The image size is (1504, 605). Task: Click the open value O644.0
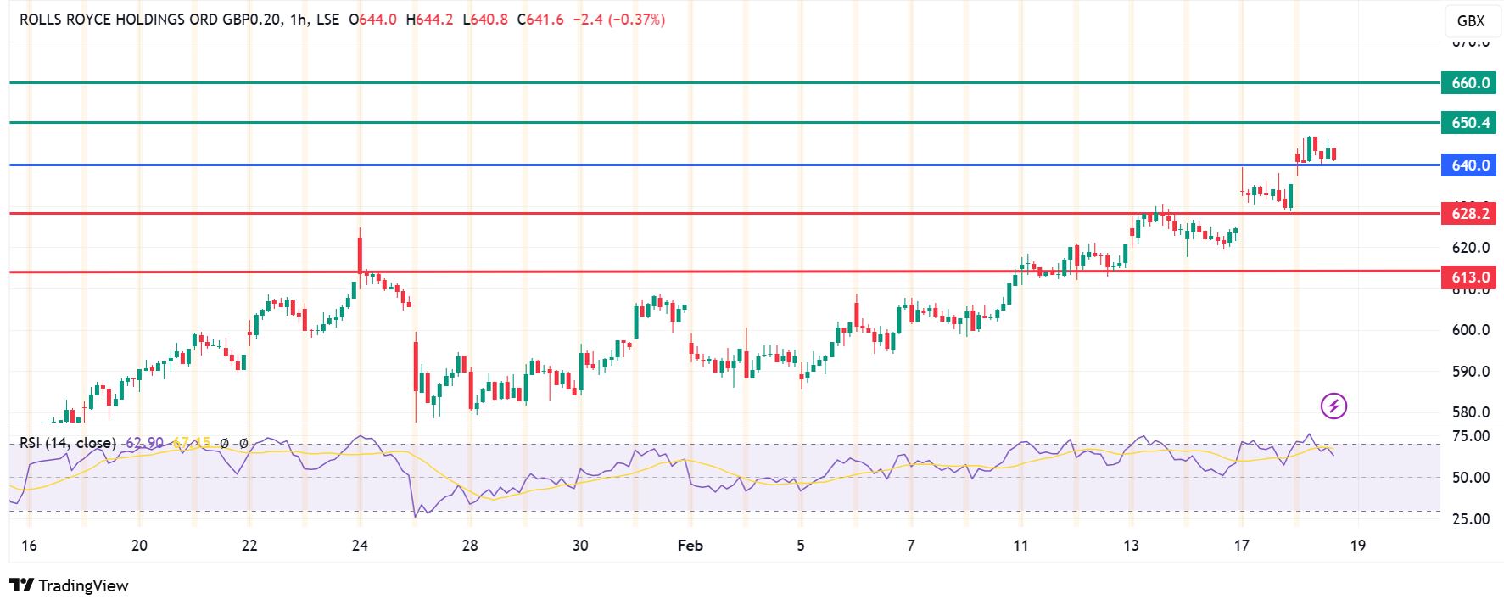372,20
